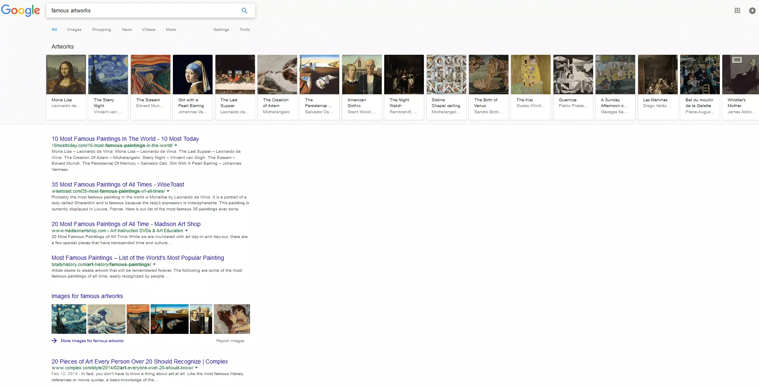Open the Tools option
Viewport: 759px width, 387px height.
point(245,30)
